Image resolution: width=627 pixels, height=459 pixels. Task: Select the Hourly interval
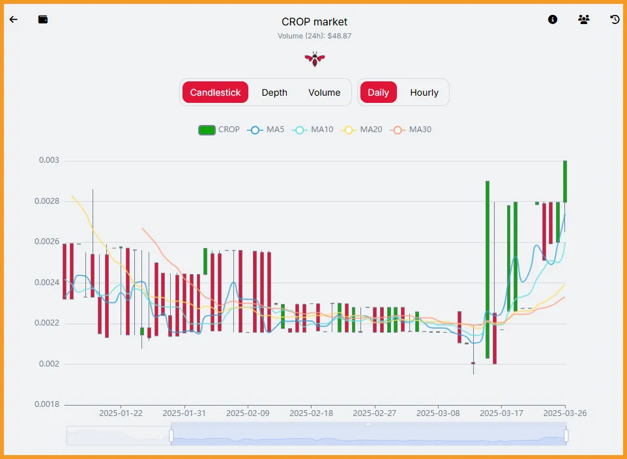pos(424,92)
